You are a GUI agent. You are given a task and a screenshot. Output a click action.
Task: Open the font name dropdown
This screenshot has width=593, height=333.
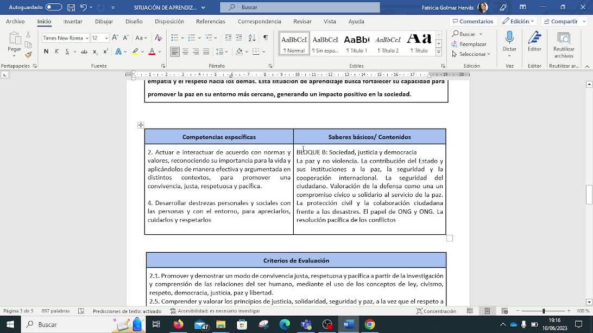tap(86, 38)
